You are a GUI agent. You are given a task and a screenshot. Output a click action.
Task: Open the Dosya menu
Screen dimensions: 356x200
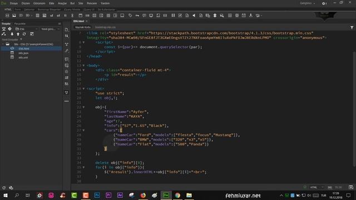(x=13, y=3)
